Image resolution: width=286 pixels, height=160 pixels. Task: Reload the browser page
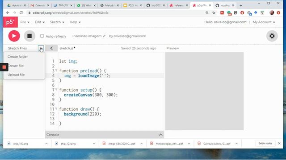click(21, 13)
